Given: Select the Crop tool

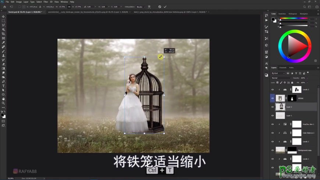Looking at the screenshot, I should [3, 34].
